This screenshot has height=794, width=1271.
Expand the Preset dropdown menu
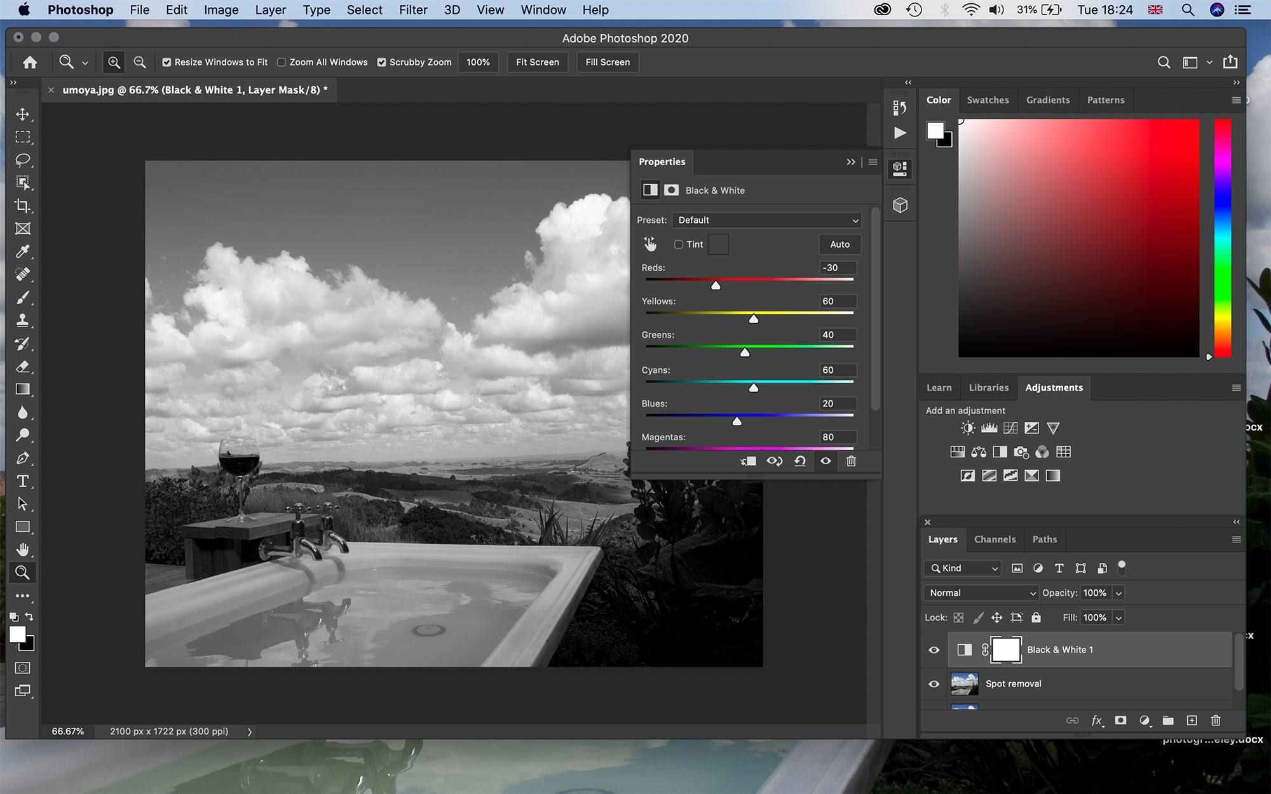click(x=767, y=220)
